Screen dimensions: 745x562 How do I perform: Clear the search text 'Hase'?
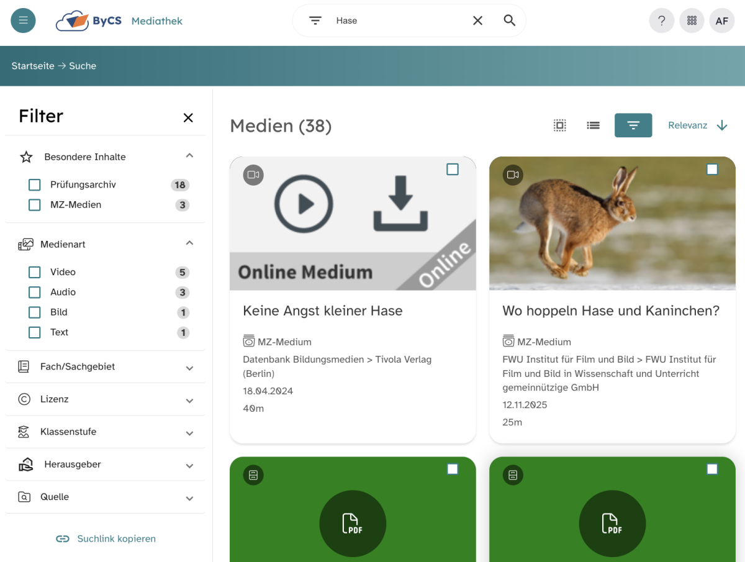(x=477, y=20)
